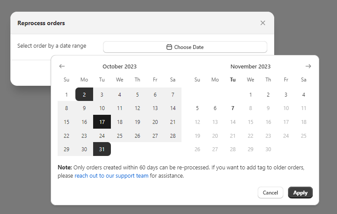Choose November 5 in the calendar
Viewport: 337px width, 214px height.
(197, 108)
